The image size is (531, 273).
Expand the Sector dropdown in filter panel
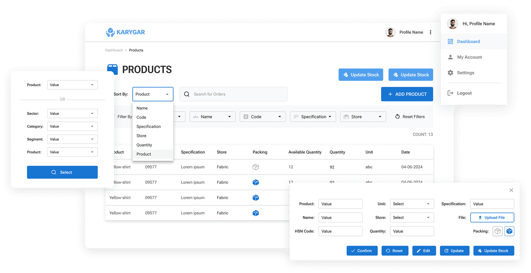pos(72,114)
